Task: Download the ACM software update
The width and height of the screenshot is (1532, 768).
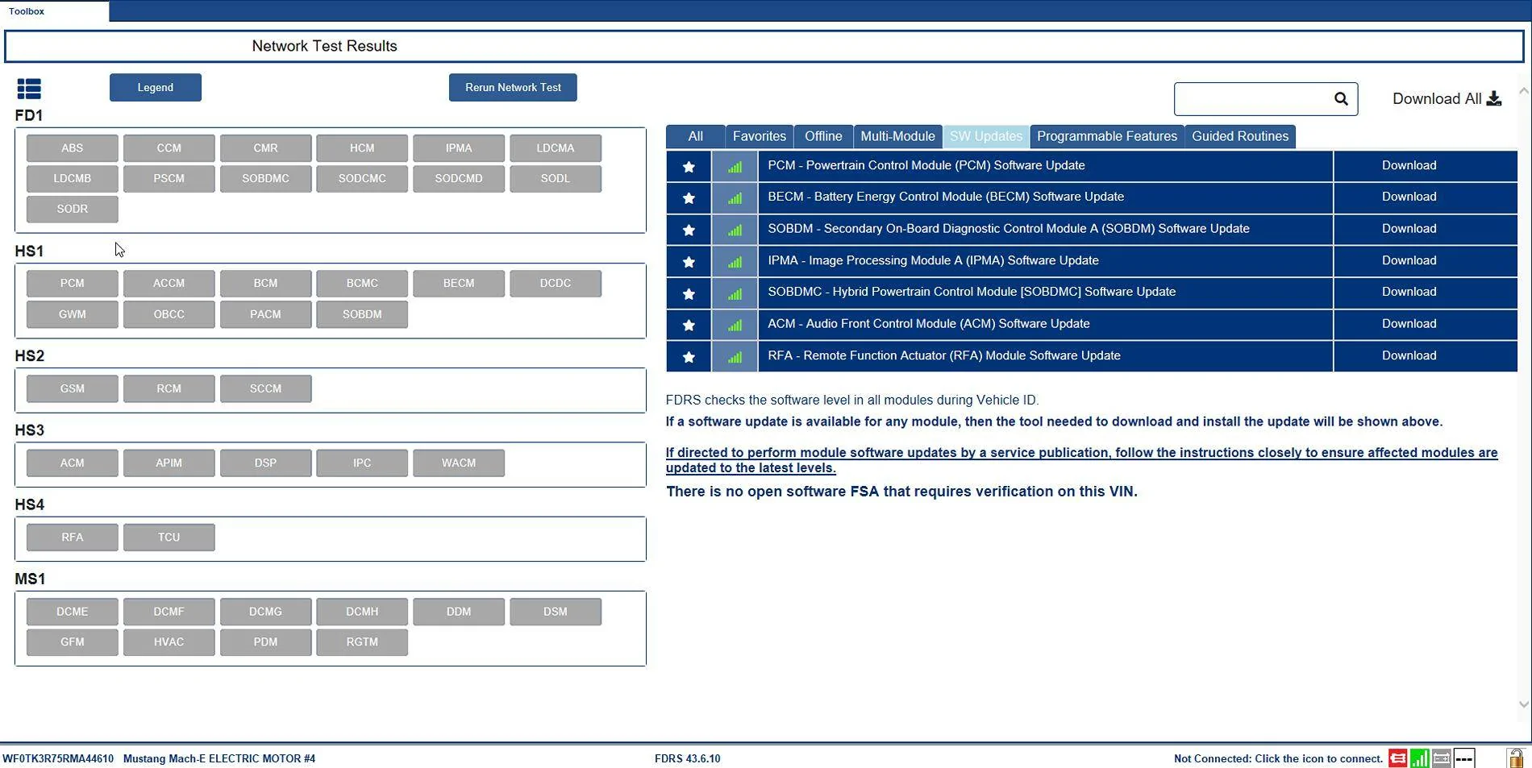Action: pos(1409,324)
